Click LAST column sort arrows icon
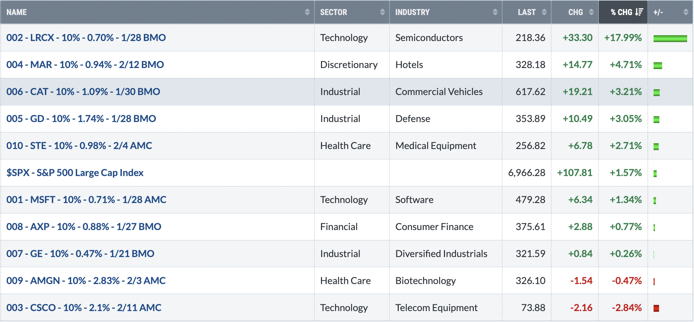Viewport: 694px width, 322px height. 544,12
